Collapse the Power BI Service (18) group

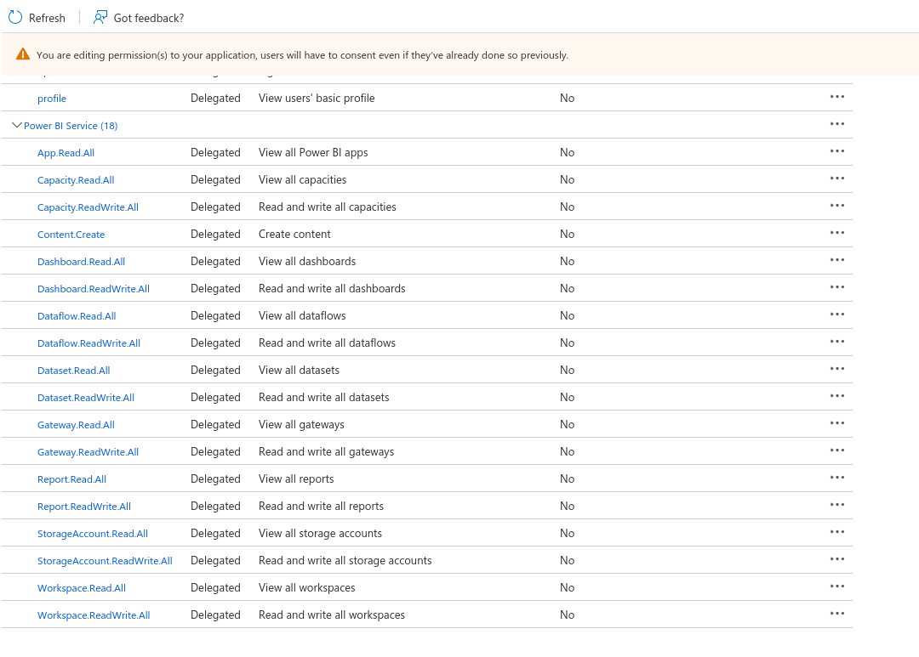point(17,125)
